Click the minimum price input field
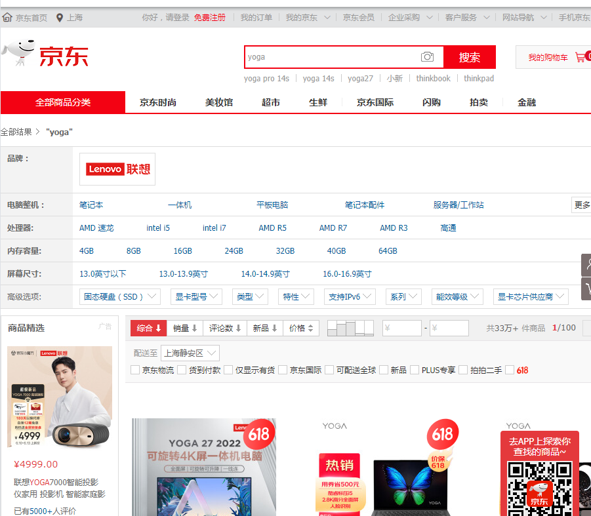 [402, 328]
